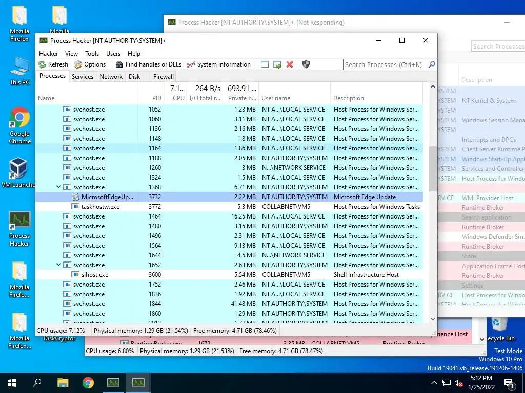Open the Process Hacker desktop shortcut
The image size is (525, 393).
click(x=19, y=229)
